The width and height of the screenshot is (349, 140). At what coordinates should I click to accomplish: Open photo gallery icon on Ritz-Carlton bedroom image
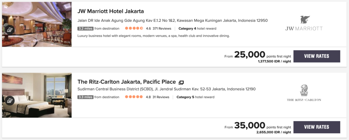click(10, 100)
